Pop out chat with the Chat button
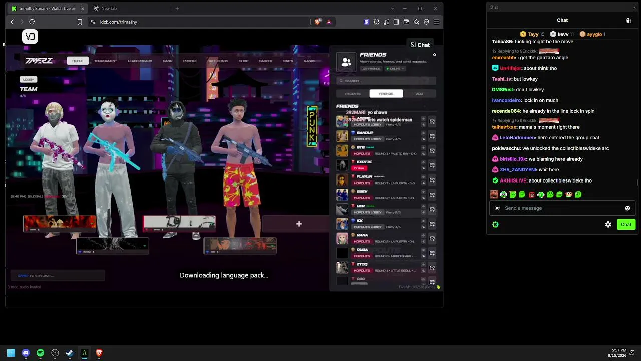Image resolution: width=641 pixels, height=361 pixels. coord(420,45)
